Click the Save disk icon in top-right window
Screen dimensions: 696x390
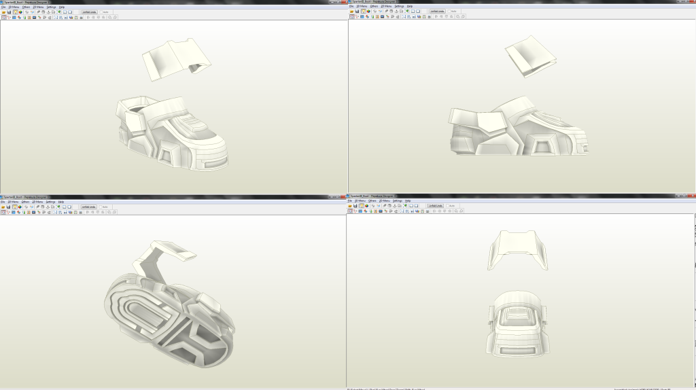pyautogui.click(x=357, y=12)
